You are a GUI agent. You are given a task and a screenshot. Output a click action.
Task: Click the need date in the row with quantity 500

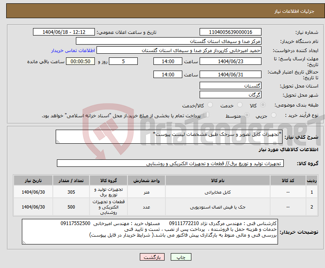click(x=33, y=207)
